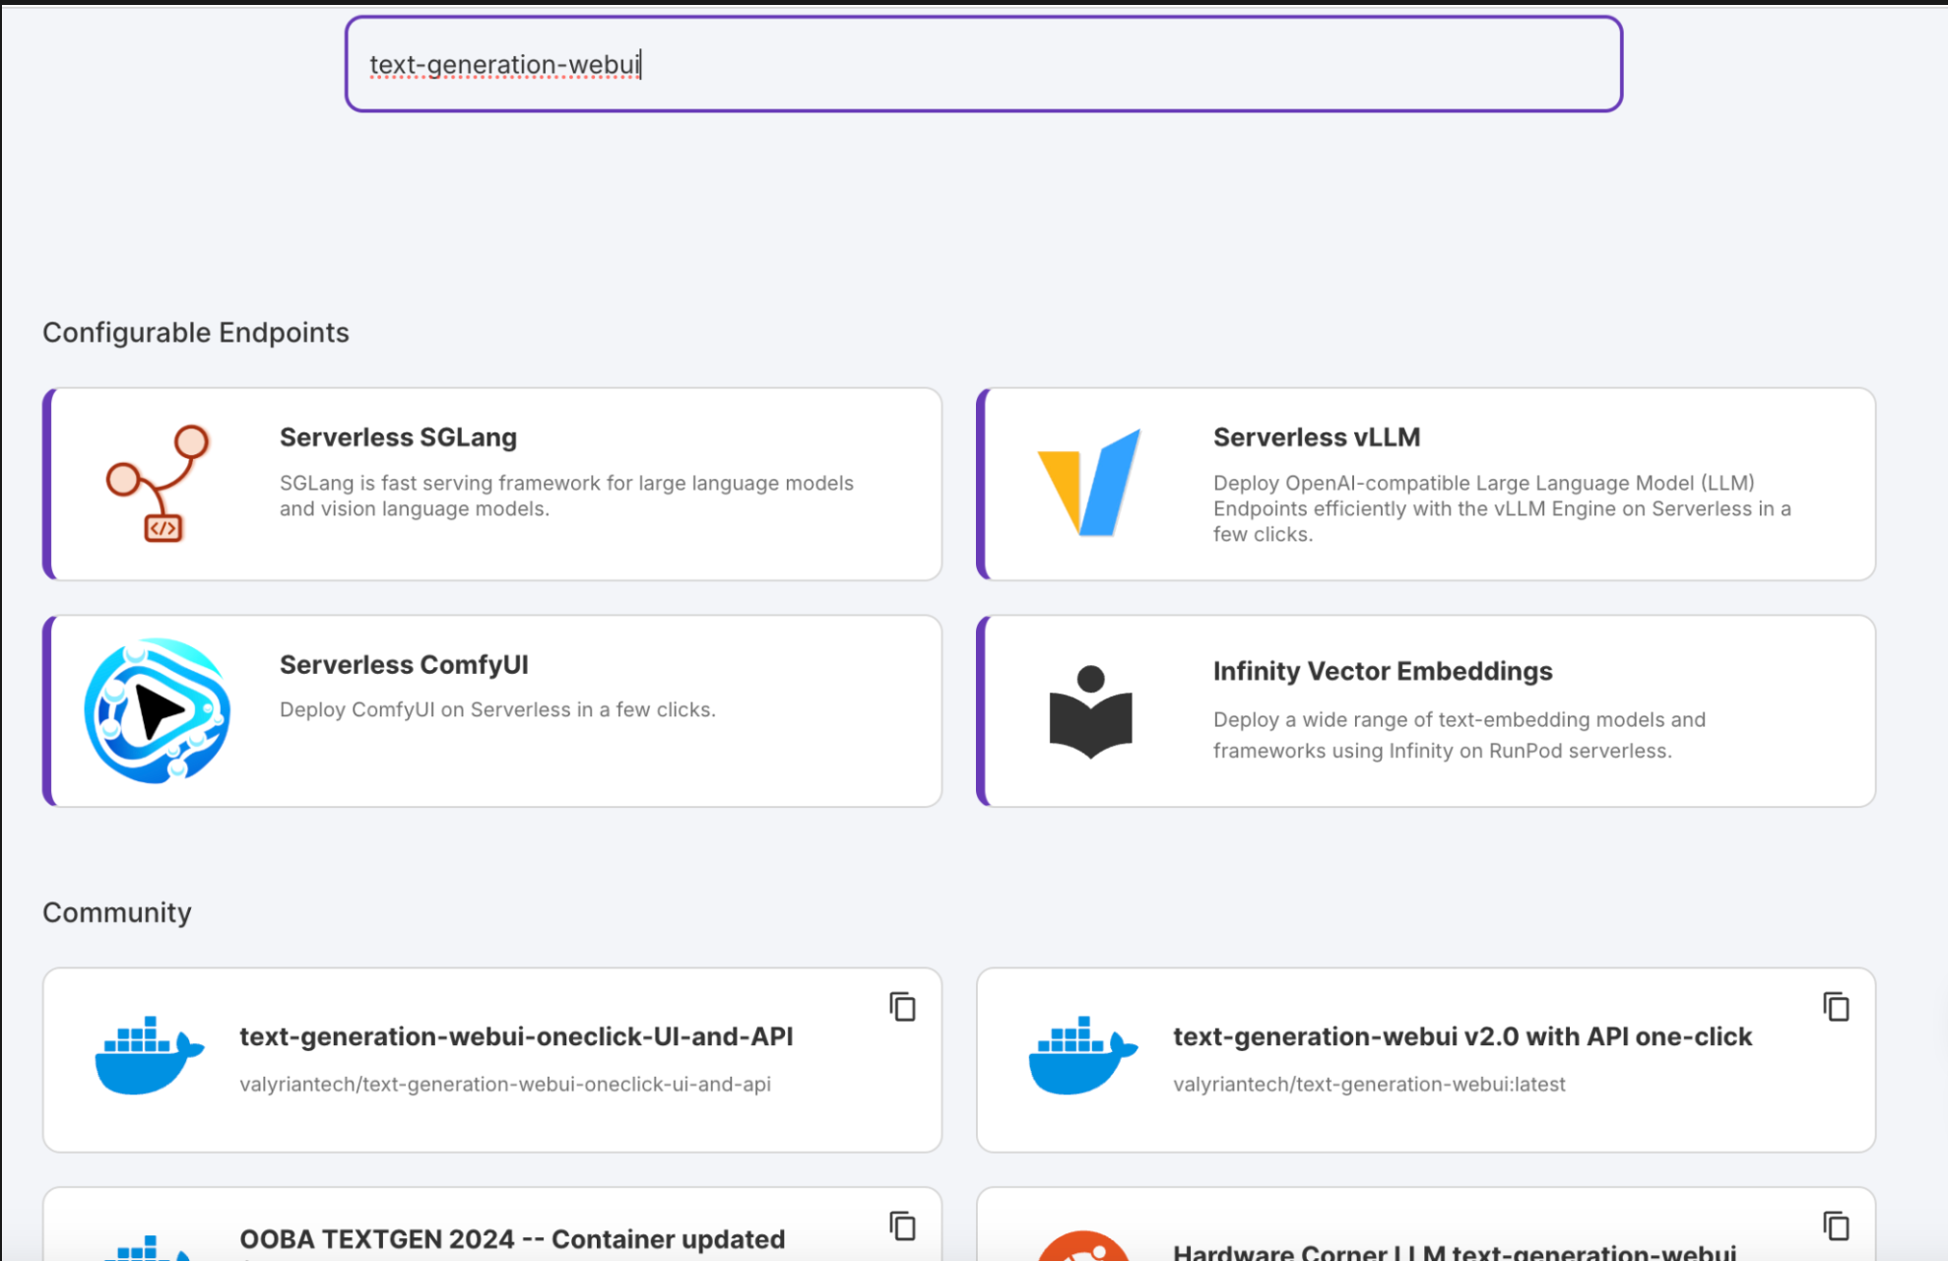
Task: Focus the text-generation-webui search field
Action: [983, 64]
